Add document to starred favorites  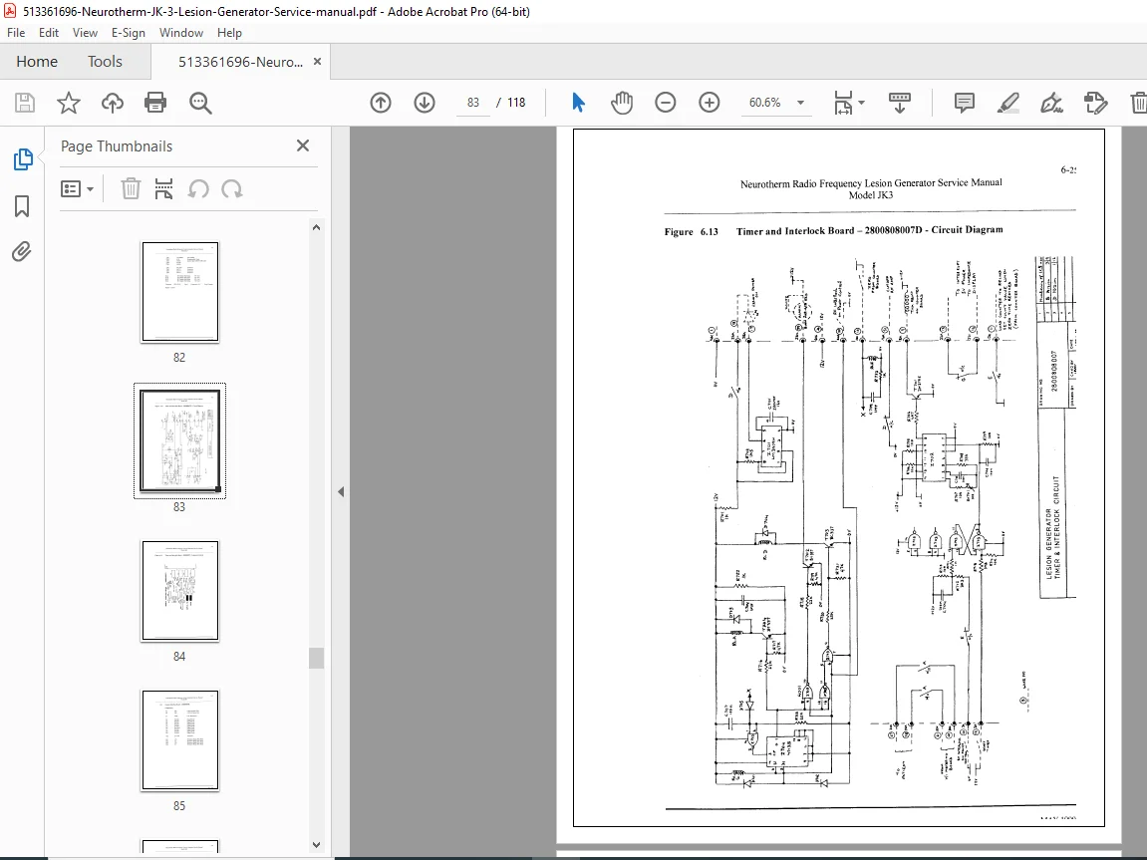(x=69, y=103)
